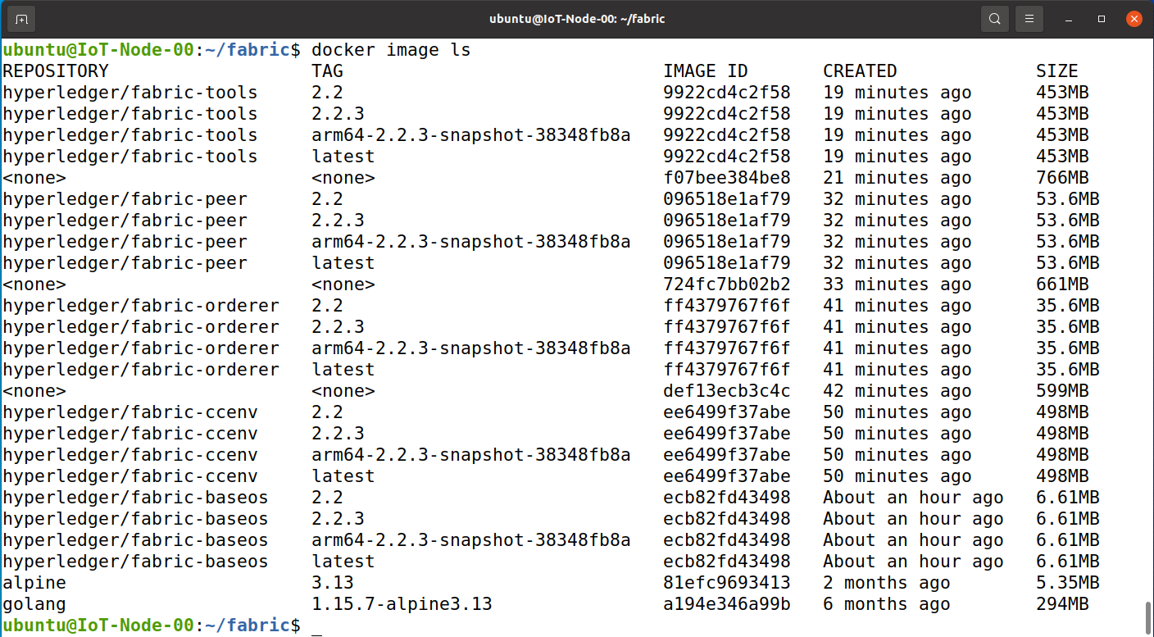Click the IMAGE ID column header

[x=706, y=71]
